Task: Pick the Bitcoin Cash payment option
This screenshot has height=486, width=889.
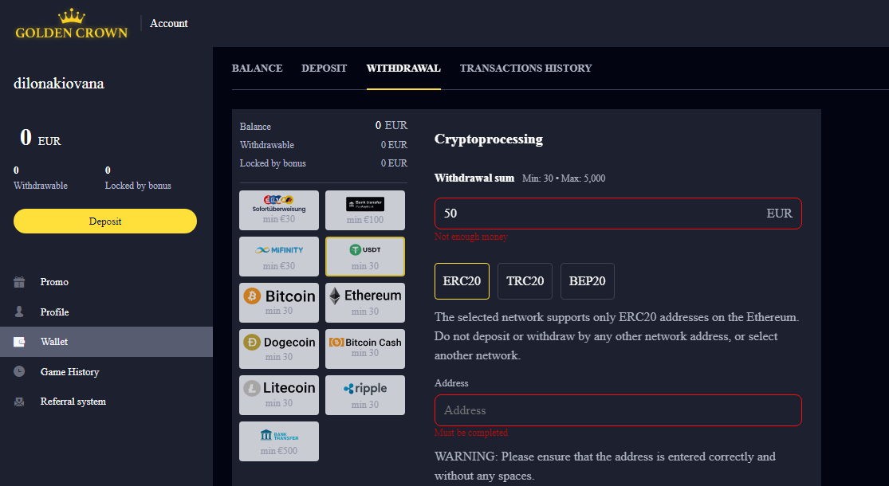Action: 365,348
